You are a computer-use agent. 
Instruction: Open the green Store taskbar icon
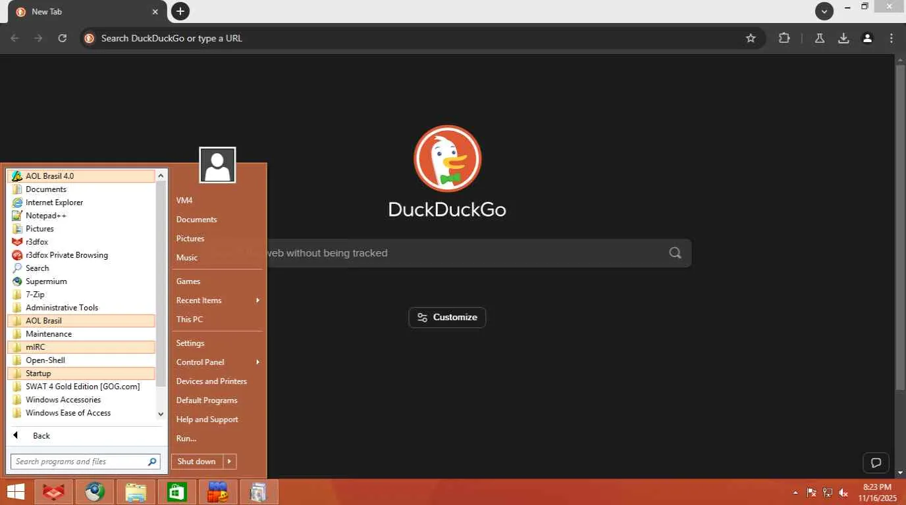click(x=176, y=492)
